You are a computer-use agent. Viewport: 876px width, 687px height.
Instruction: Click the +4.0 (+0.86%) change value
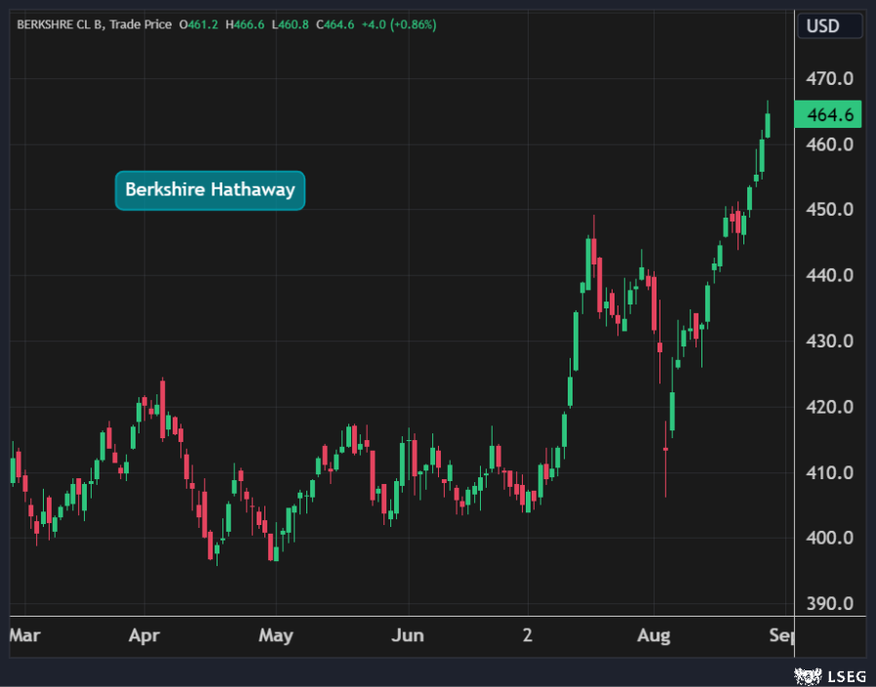(x=401, y=24)
